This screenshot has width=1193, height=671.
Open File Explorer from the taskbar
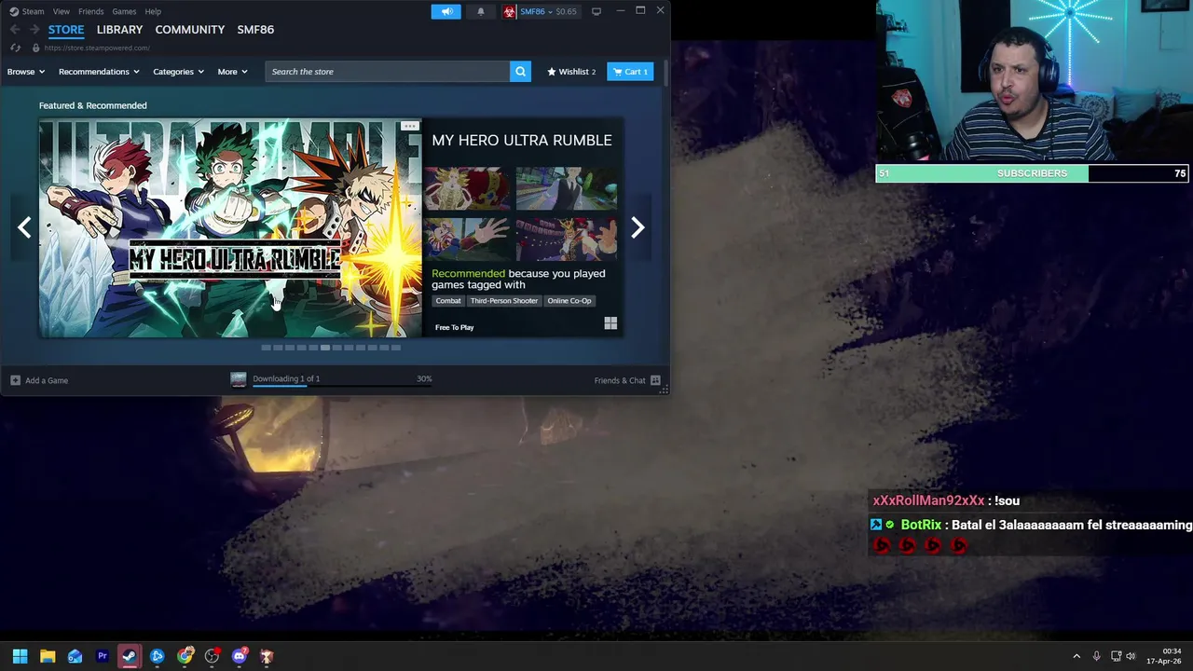click(x=48, y=656)
